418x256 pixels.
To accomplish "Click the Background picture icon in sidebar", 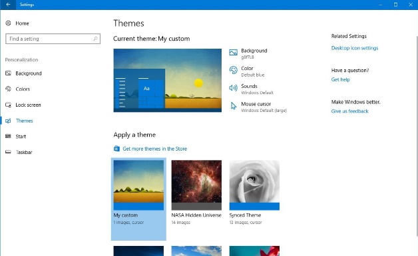I will pos(8,73).
